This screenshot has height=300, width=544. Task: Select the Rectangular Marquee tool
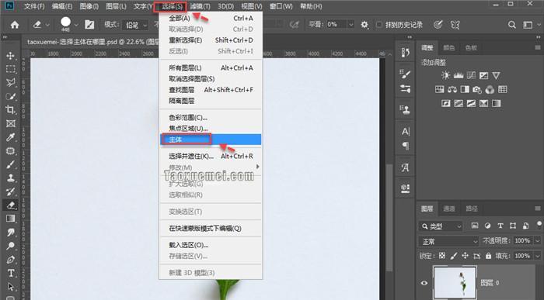pos(10,69)
